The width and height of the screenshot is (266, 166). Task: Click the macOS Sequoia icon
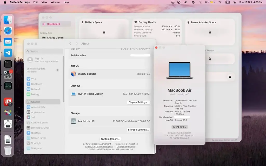74,74
